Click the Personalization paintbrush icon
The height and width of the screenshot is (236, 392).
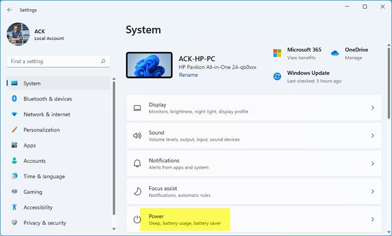point(15,129)
